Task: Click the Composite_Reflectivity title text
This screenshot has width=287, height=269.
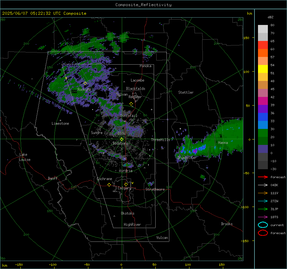Action: click(x=143, y=5)
